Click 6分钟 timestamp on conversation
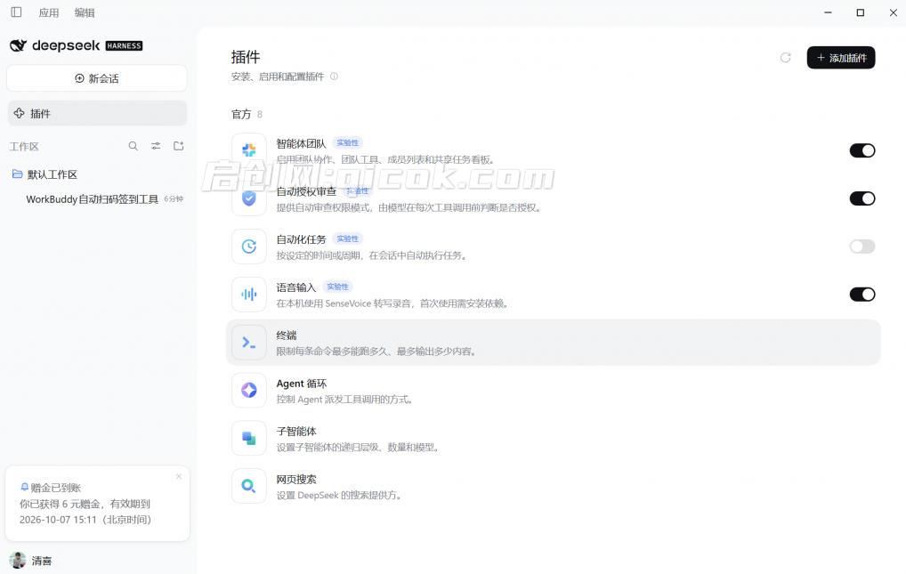 pos(174,198)
